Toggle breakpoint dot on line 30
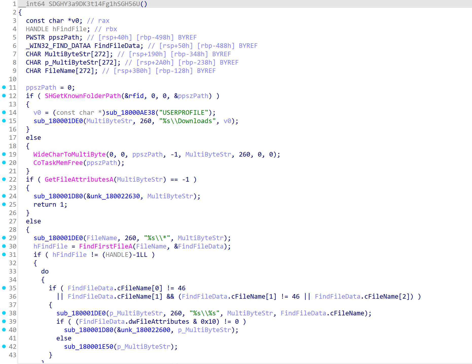 (4, 246)
